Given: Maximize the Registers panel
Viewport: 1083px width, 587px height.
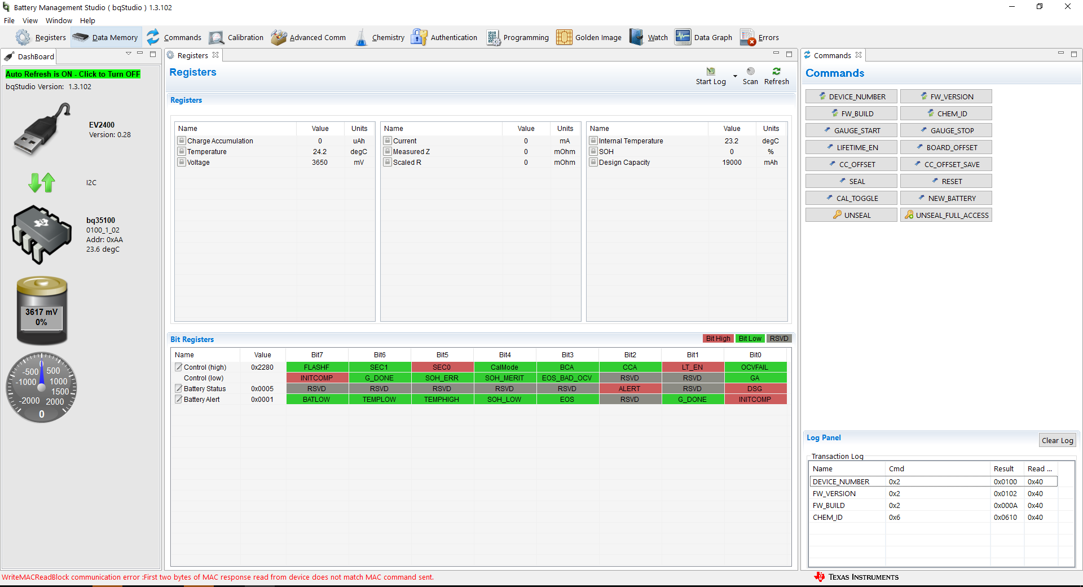Looking at the screenshot, I should pyautogui.click(x=789, y=54).
